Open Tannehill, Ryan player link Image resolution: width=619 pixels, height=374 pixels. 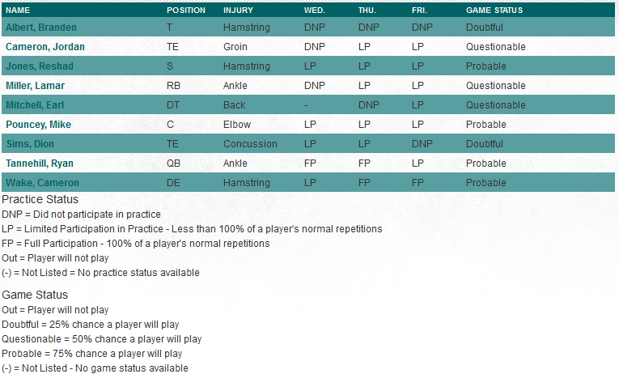pos(40,164)
